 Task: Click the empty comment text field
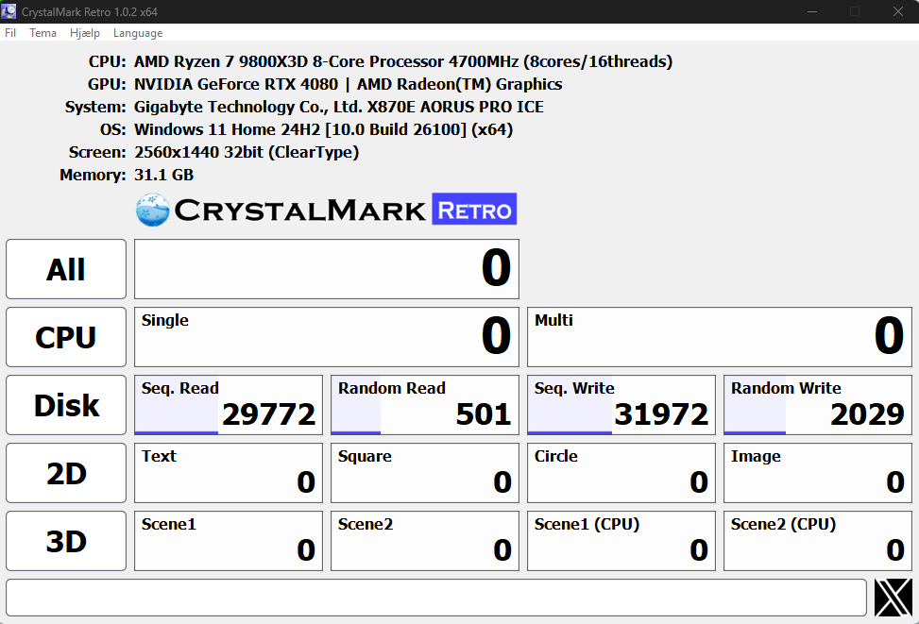click(x=436, y=598)
